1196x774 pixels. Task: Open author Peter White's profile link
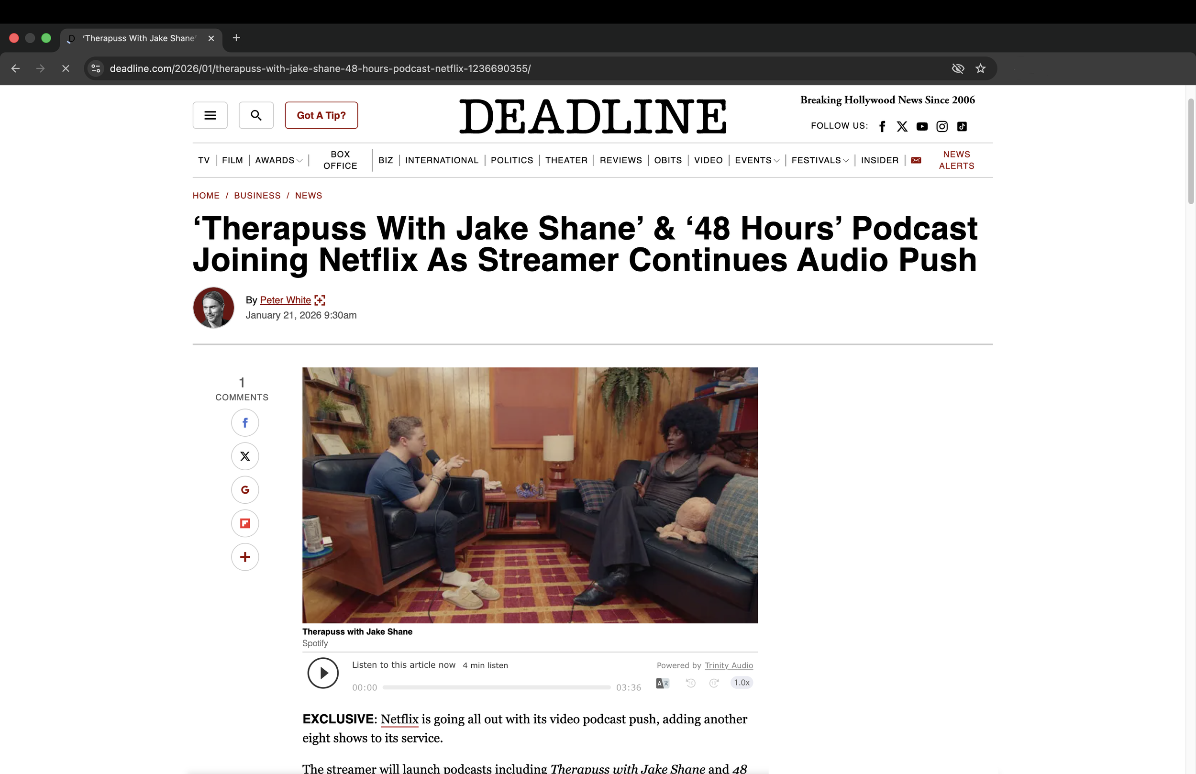286,299
